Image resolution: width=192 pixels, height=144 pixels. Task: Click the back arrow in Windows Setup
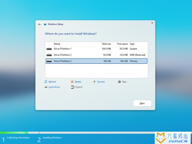tap(40, 24)
